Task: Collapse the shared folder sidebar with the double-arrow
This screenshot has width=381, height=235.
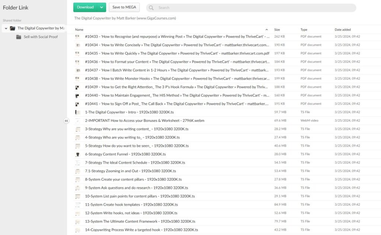Action: point(67,121)
